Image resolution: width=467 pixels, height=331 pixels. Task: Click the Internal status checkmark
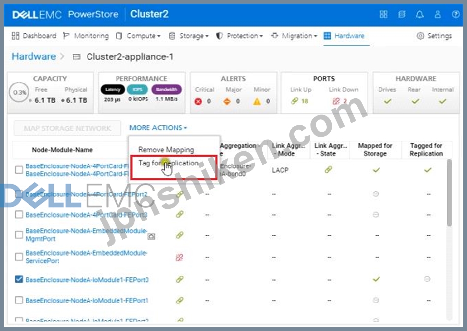[x=443, y=101]
